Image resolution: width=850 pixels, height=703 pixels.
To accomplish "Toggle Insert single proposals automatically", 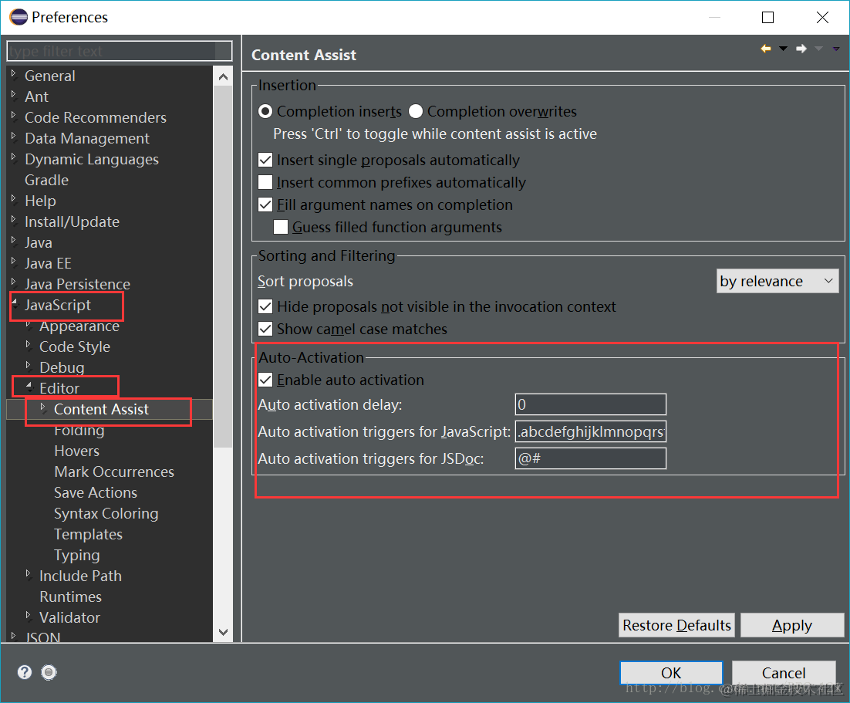I will click(265, 160).
